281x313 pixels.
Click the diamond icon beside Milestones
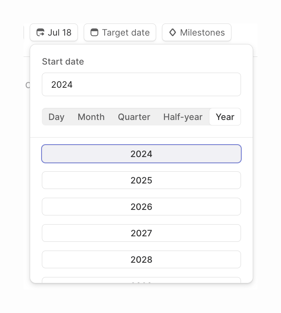coord(173,32)
